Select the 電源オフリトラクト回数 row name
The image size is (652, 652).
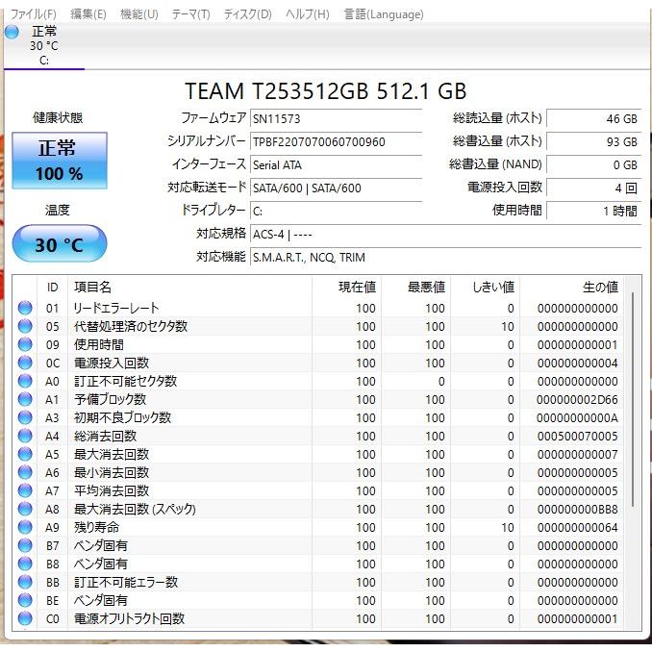pos(129,619)
